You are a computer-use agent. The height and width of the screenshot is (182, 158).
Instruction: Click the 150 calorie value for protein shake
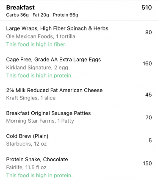click(x=147, y=163)
